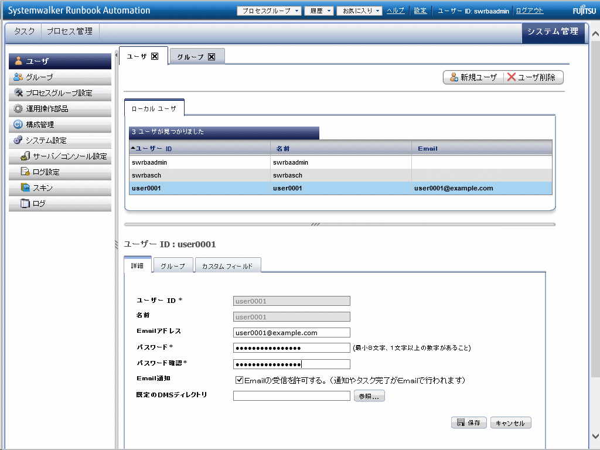
Task: Click the red X ユーザ削除 icon
Action: 511,77
